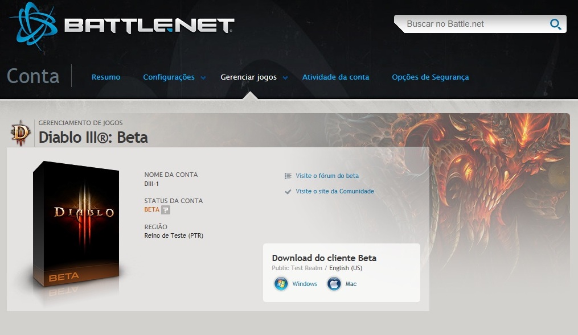The width and height of the screenshot is (578, 335).
Task: Click the Reino de Teste (PTR) region text
Action: point(174,235)
